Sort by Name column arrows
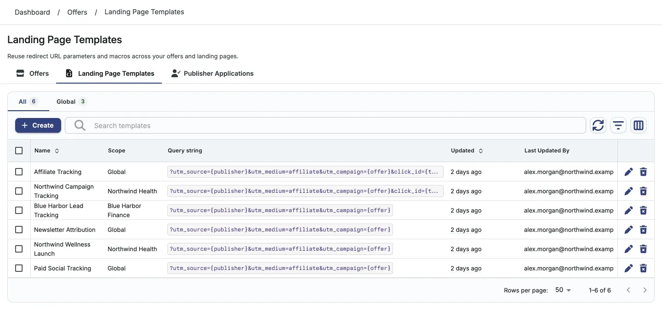This screenshot has width=662, height=309. (57, 151)
